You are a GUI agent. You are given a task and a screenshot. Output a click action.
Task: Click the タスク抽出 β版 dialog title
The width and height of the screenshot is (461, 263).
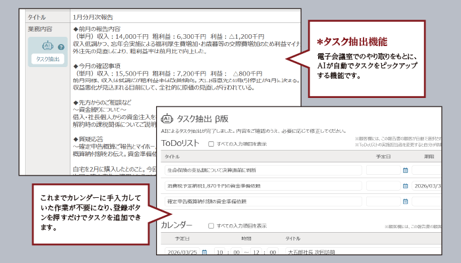click(203, 118)
